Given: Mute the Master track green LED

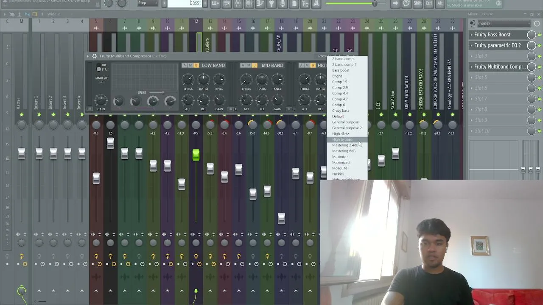Looking at the screenshot, I should point(21,115).
